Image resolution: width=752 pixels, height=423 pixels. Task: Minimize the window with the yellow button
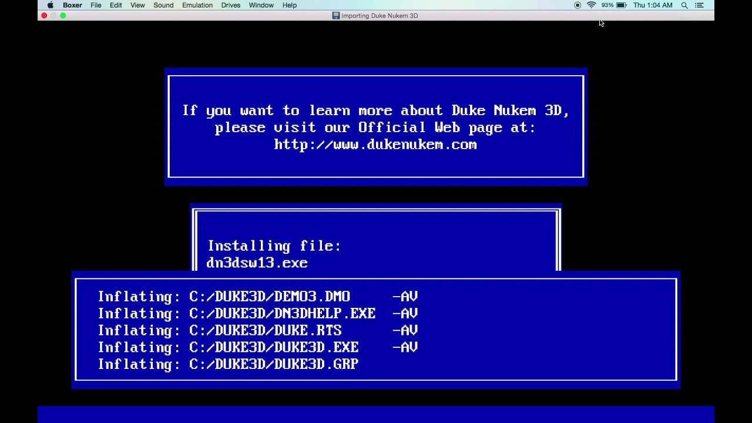53,16
